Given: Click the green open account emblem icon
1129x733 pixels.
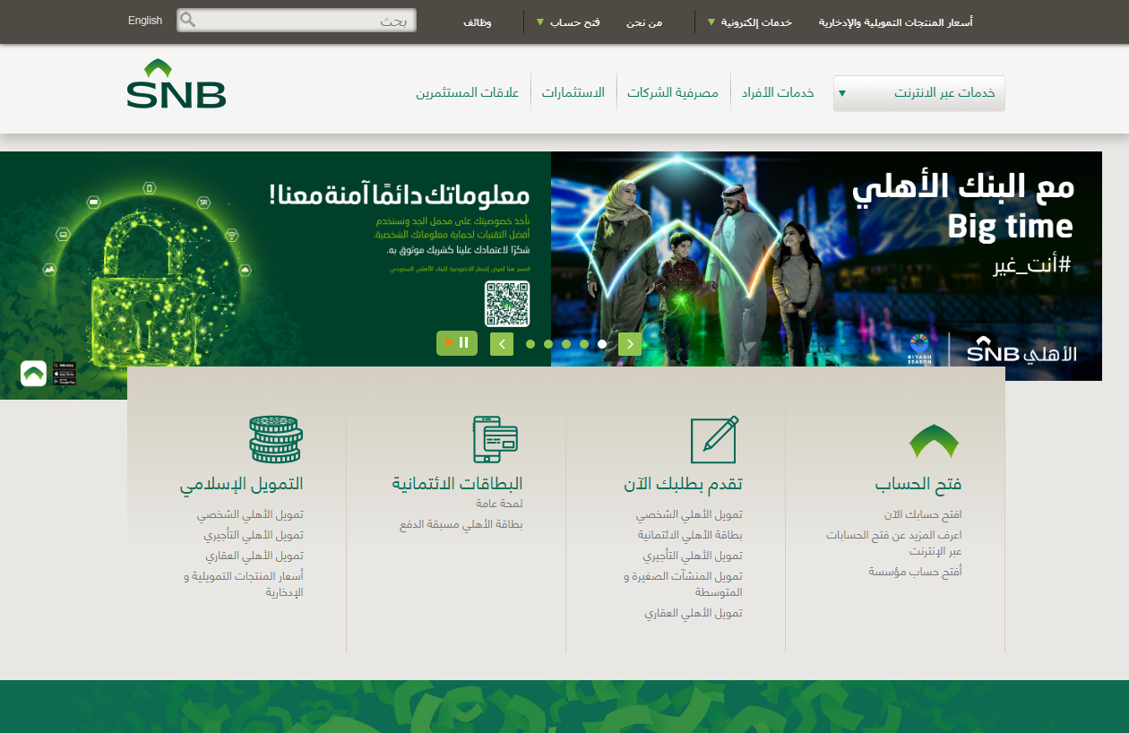Looking at the screenshot, I should coord(934,441).
